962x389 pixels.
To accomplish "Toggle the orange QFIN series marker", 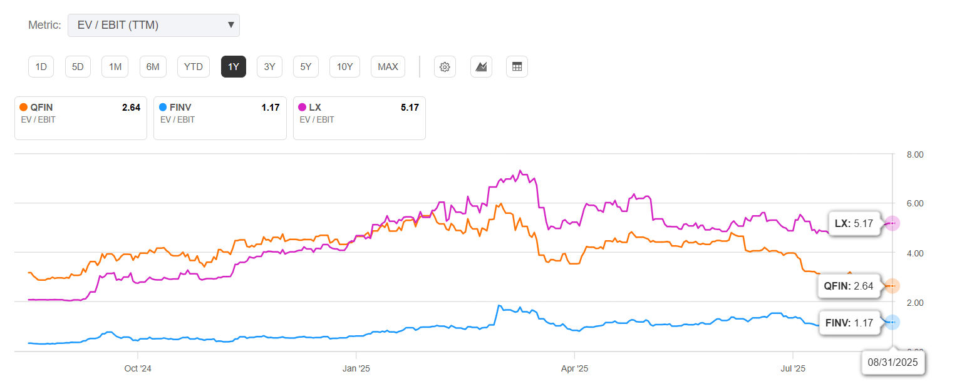I will (x=24, y=107).
